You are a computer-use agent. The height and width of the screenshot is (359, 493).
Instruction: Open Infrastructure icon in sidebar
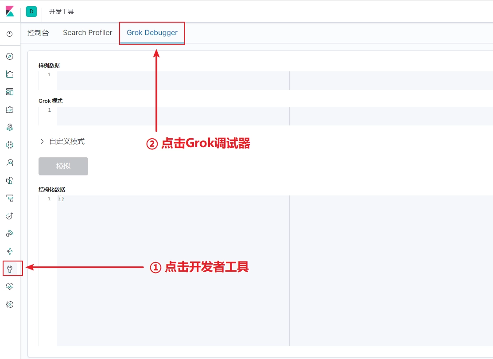click(x=10, y=163)
